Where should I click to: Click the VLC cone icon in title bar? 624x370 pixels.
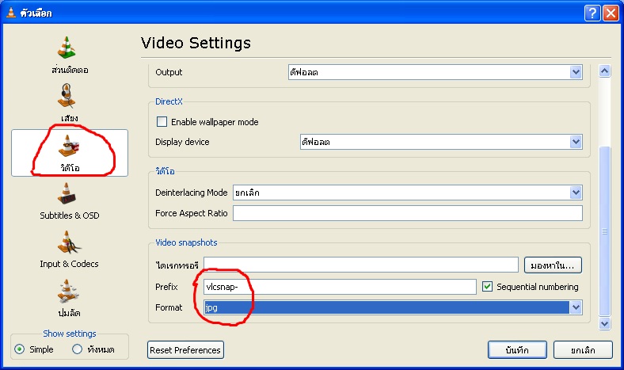(x=11, y=13)
